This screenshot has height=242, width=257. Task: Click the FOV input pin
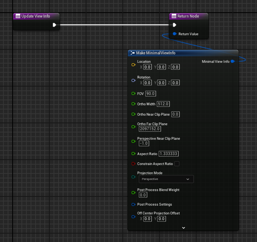[x=133, y=94]
